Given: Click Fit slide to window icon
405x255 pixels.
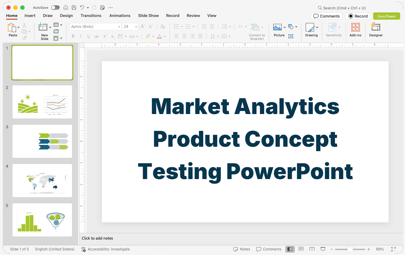Looking at the screenshot, I should [393, 249].
